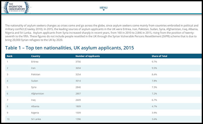Image resolution: width=203 pixels, height=124 pixels.
Task: Click the arrow beneath MENU
Action: coord(104,10)
